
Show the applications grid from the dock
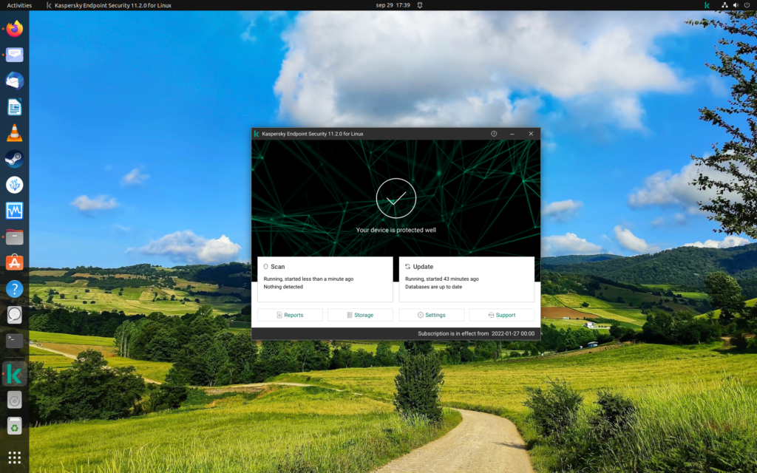coord(13,456)
